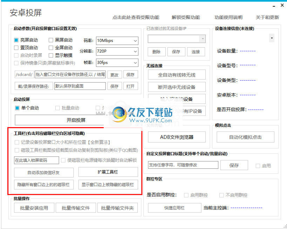Tick the 显示触摸 checkbox
This screenshot has width=287, height=229.
[51, 55]
